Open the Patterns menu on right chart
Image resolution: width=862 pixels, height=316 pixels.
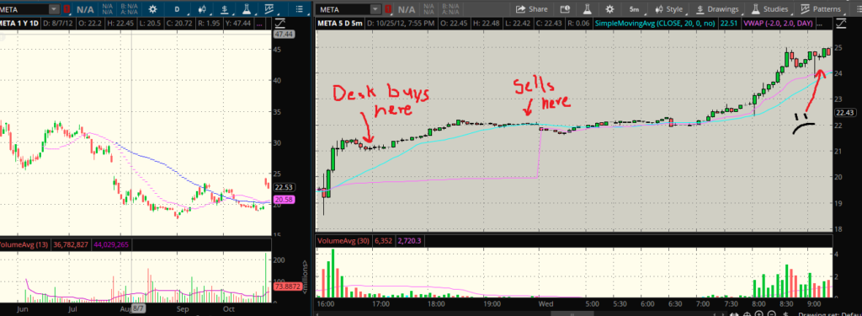820,8
